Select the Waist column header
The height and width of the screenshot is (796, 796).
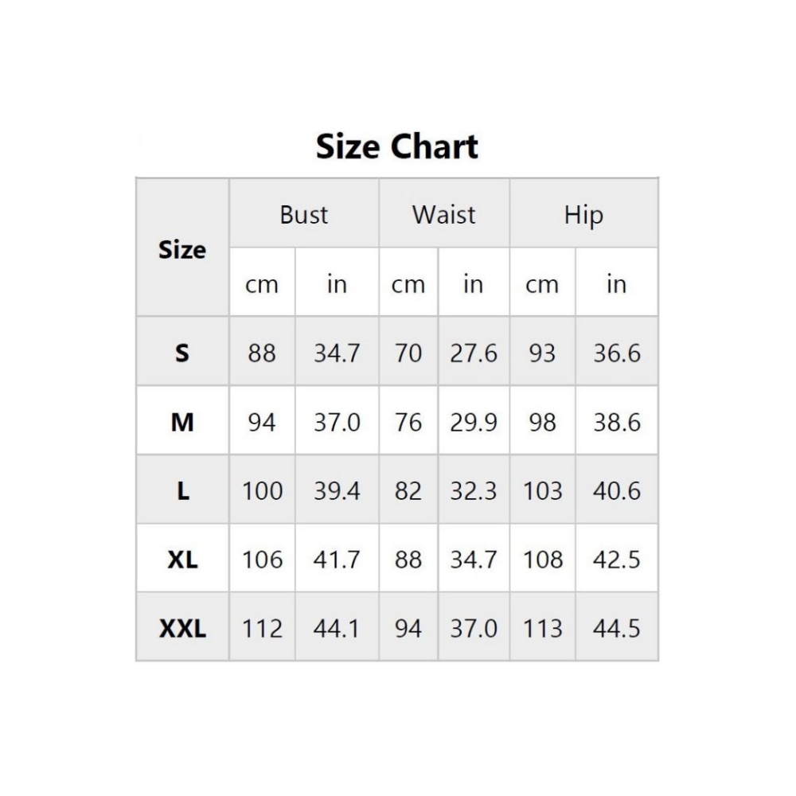tap(443, 214)
